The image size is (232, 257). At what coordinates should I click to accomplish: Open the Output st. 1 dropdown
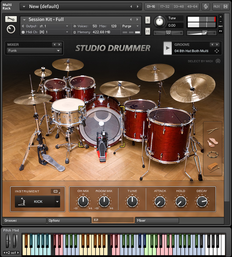point(45,26)
